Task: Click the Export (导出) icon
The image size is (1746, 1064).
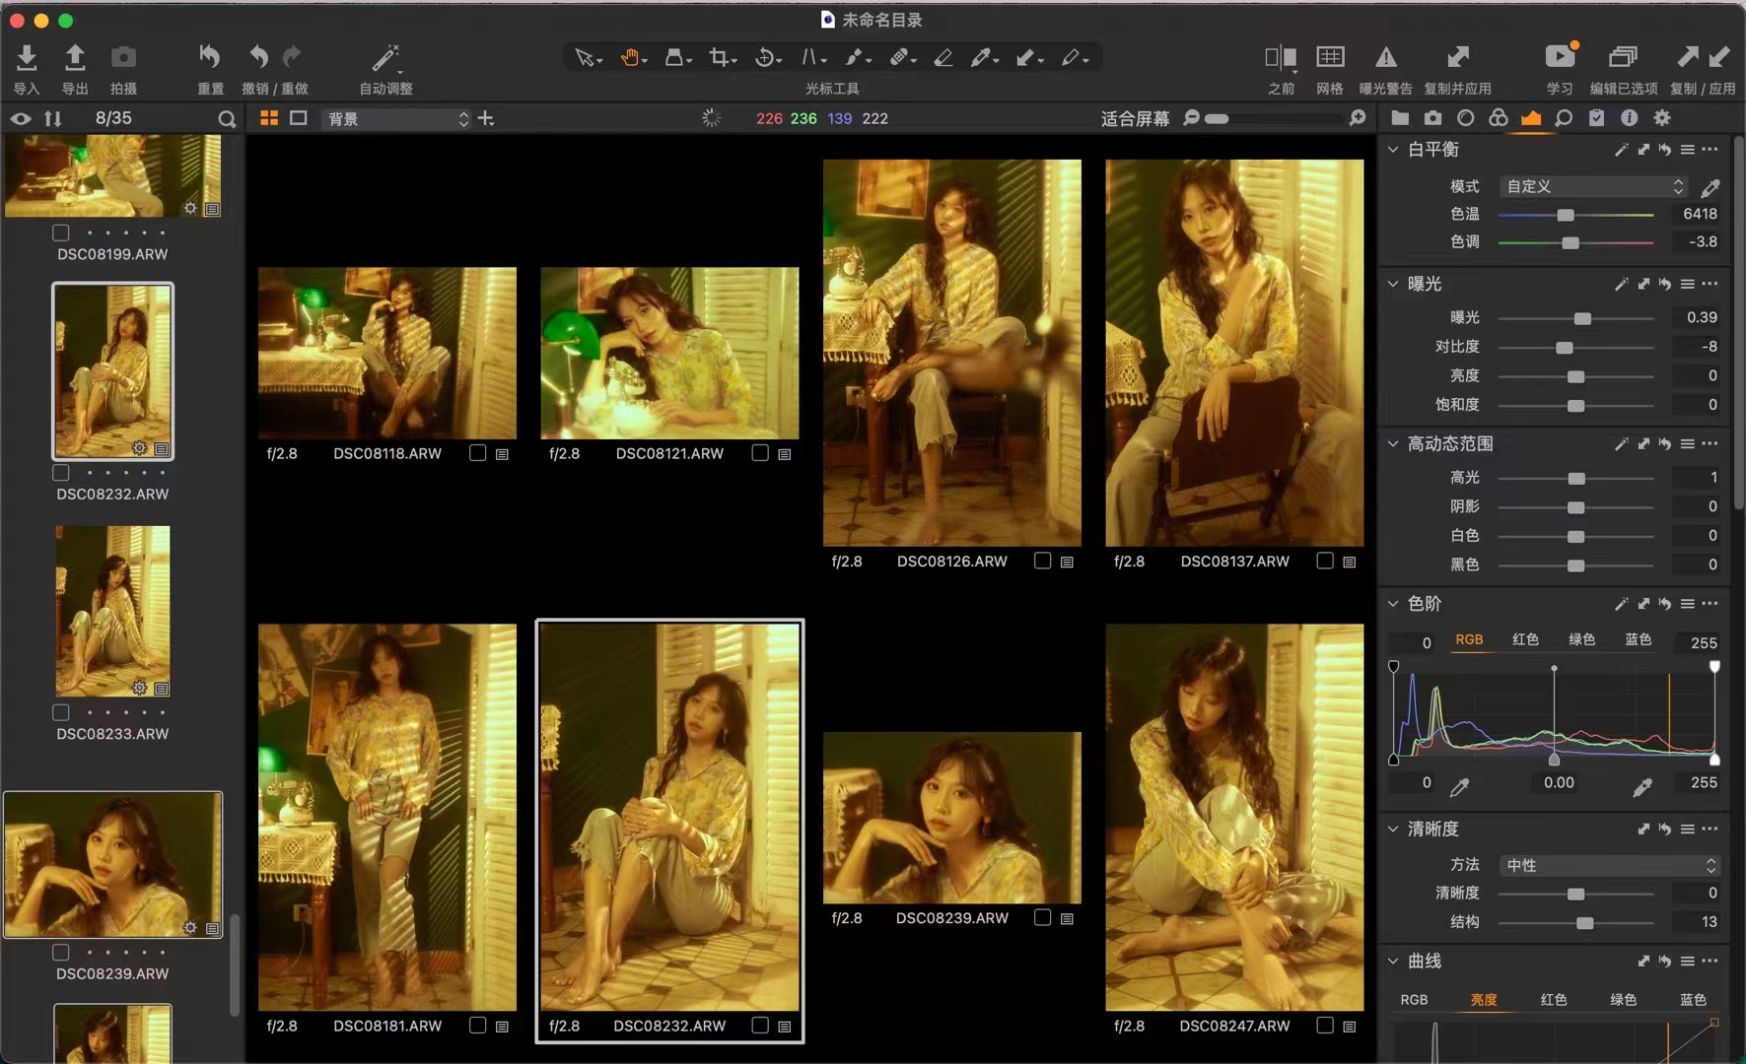Action: (x=75, y=58)
